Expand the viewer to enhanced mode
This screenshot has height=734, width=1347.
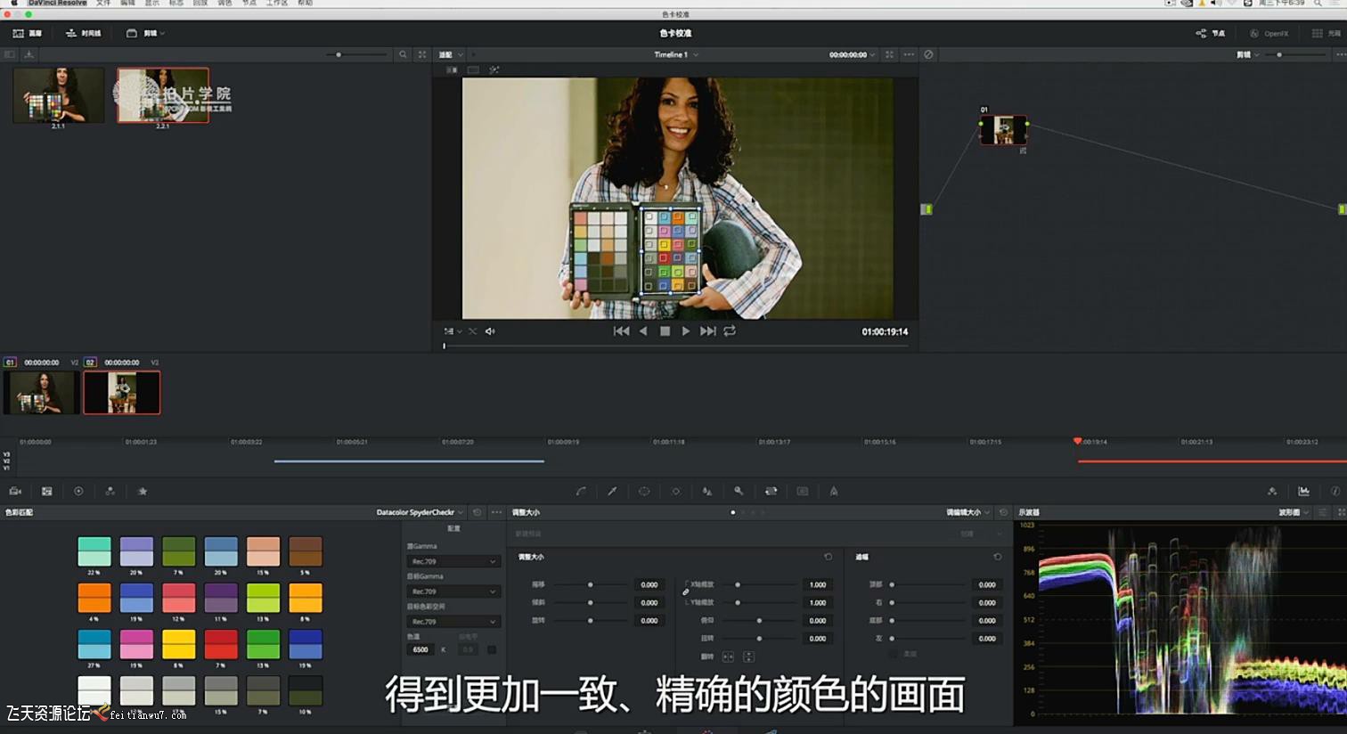[x=889, y=54]
